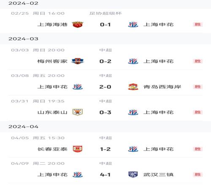Click Shenhua logo in 04/09 match
Viewport: 211px width, 185px height.
pyautogui.click(x=78, y=174)
